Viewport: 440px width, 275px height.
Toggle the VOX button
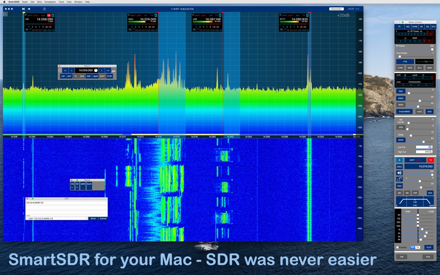pyautogui.click(x=401, y=127)
